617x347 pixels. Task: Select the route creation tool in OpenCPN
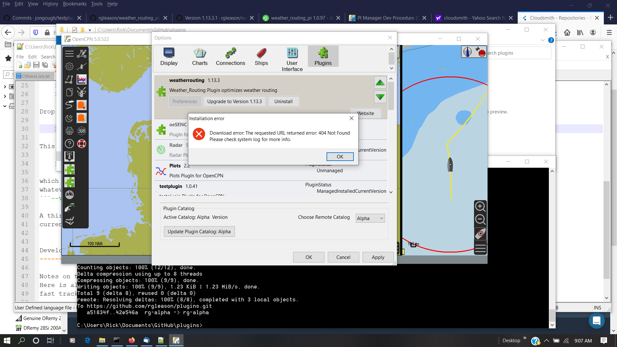pos(82,53)
